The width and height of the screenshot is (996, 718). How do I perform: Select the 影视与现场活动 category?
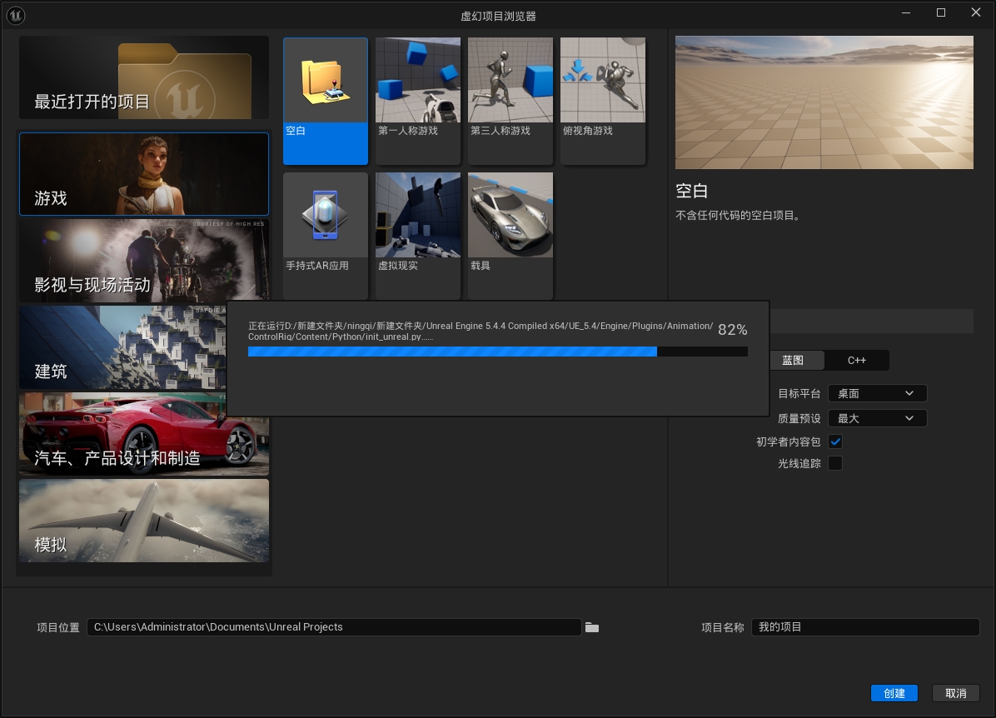coord(144,261)
